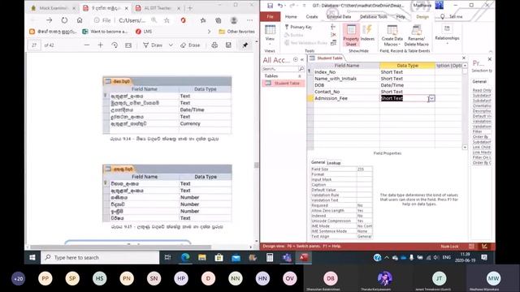
Task: Select the Erase tool in PDF toolbar
Action: point(190,45)
